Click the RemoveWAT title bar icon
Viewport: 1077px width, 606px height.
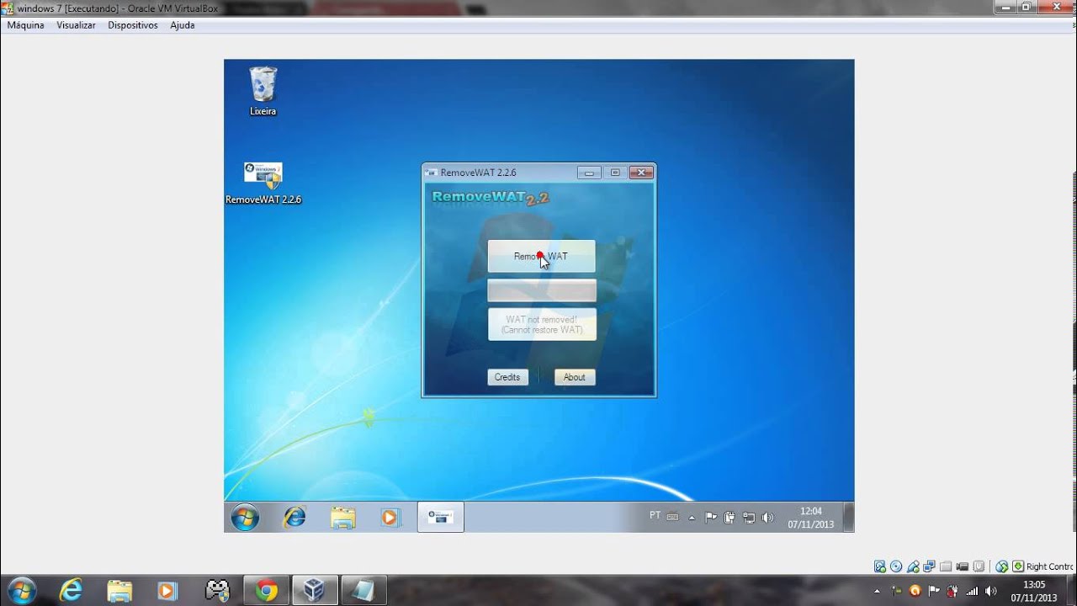pyautogui.click(x=432, y=173)
